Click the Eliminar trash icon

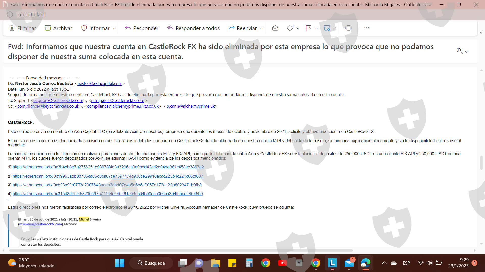click(x=12, y=28)
